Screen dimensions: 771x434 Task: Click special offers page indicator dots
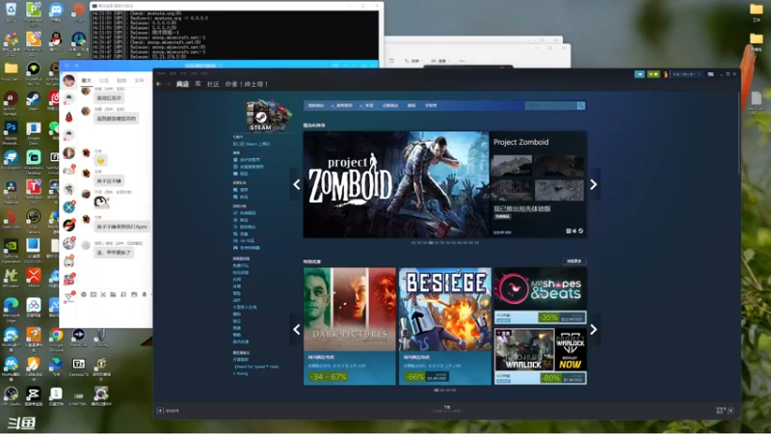(445, 391)
